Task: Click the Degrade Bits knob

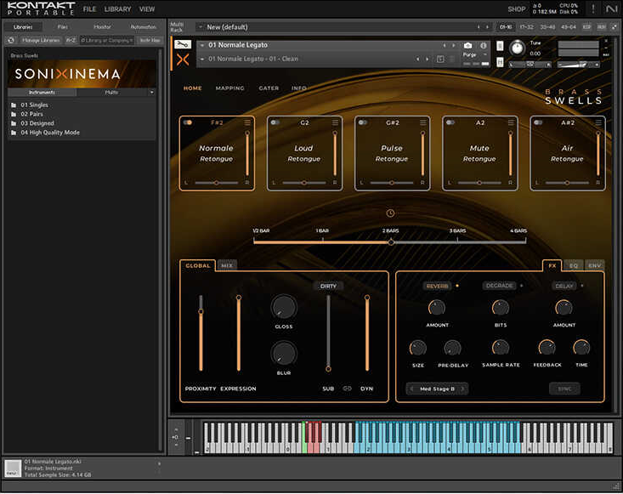Action: pos(501,308)
